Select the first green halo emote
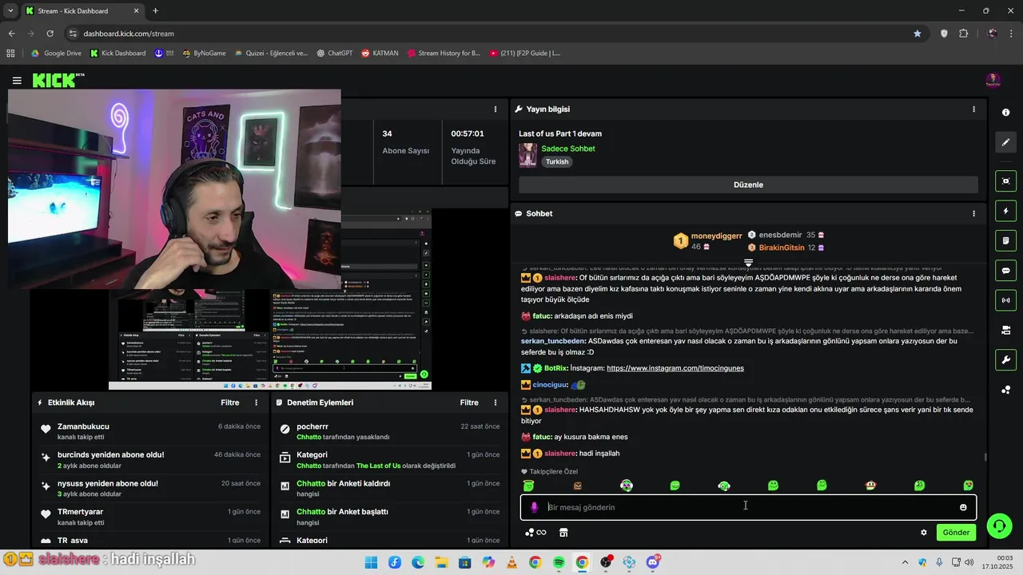Image resolution: width=1023 pixels, height=575 pixels. pos(528,486)
